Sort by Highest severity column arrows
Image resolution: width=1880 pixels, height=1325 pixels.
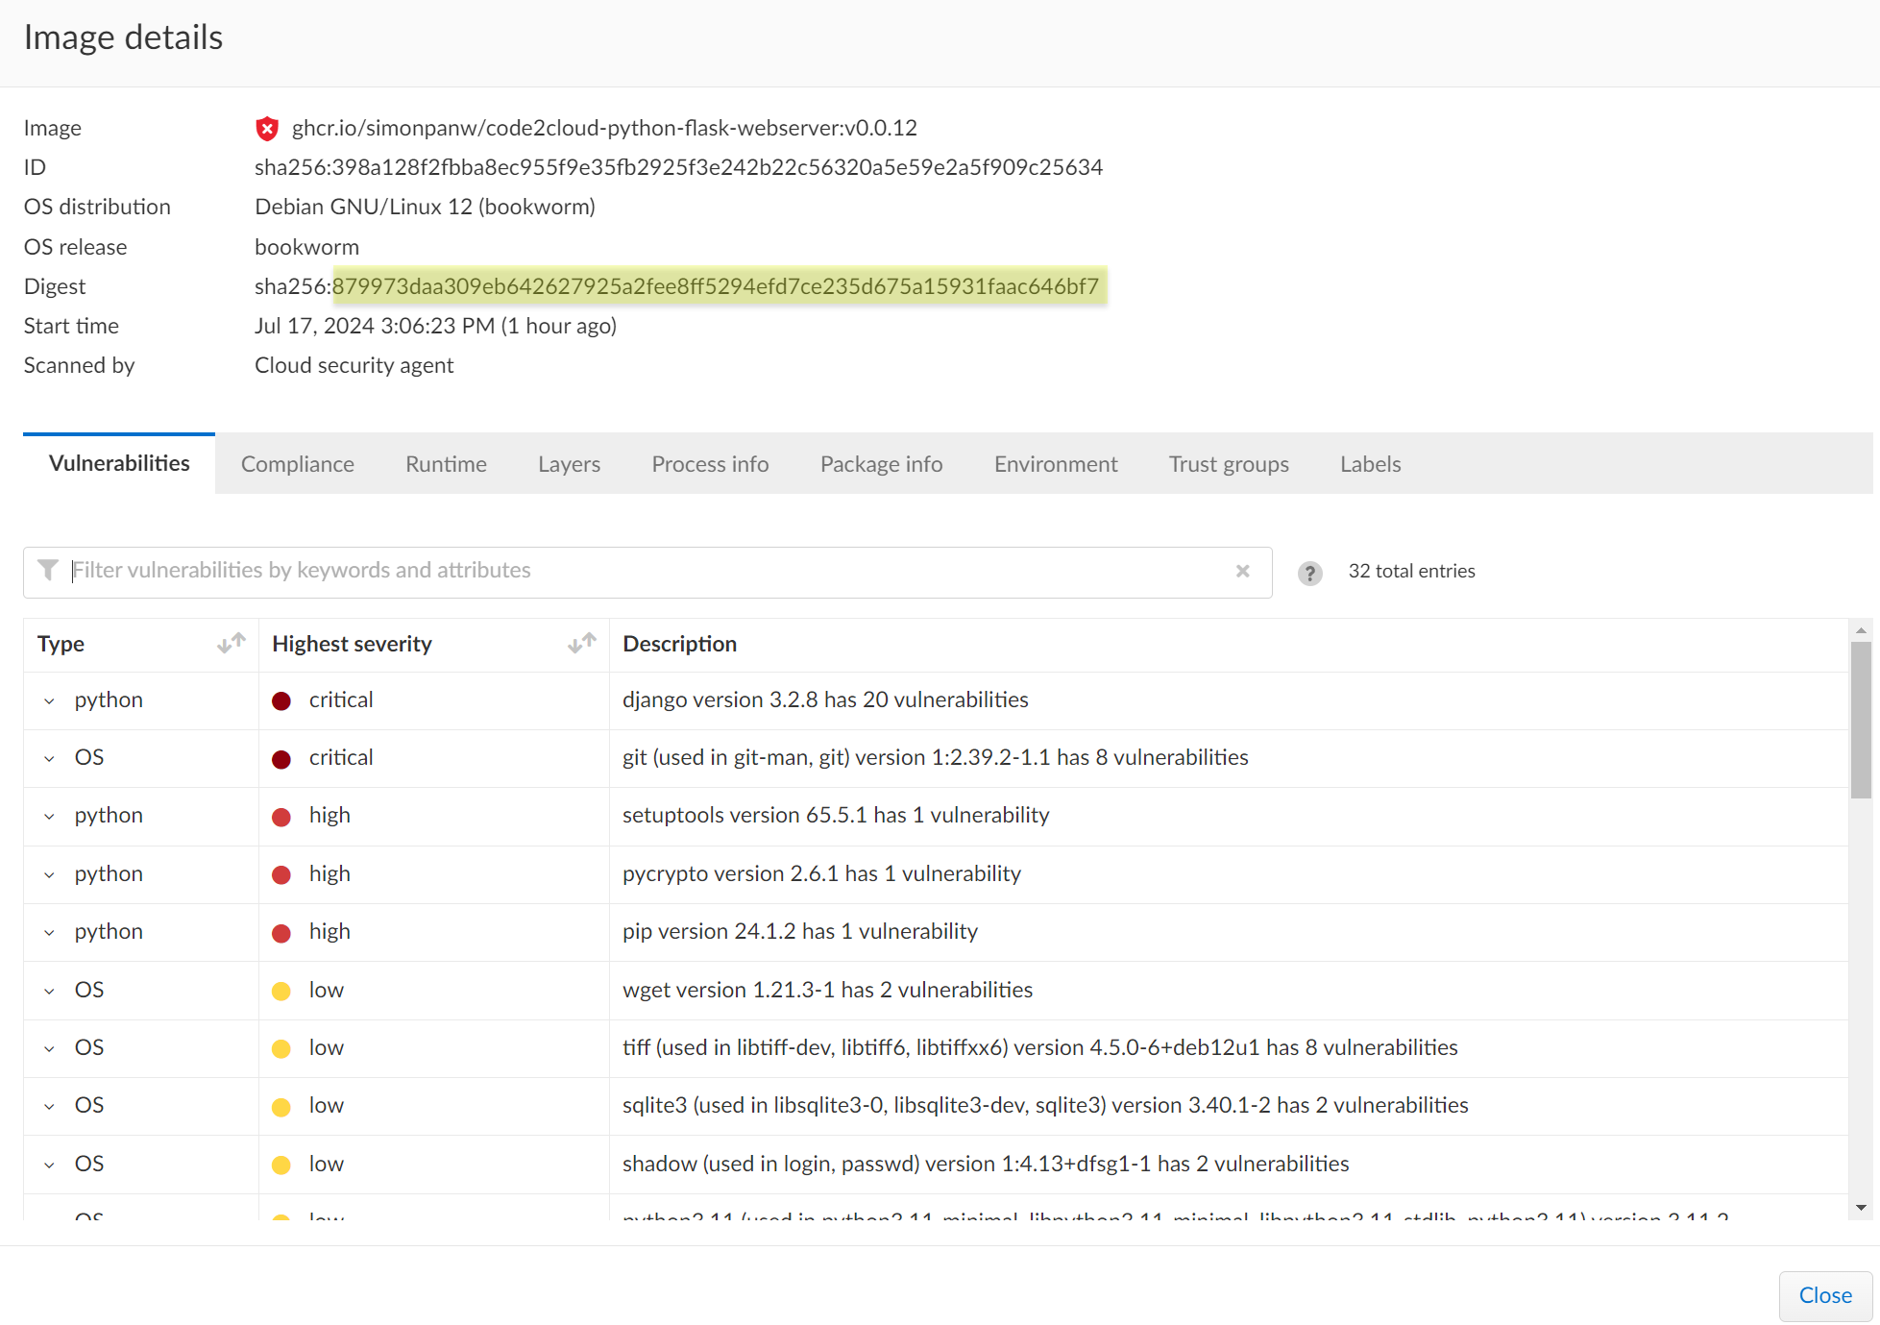[x=582, y=643]
